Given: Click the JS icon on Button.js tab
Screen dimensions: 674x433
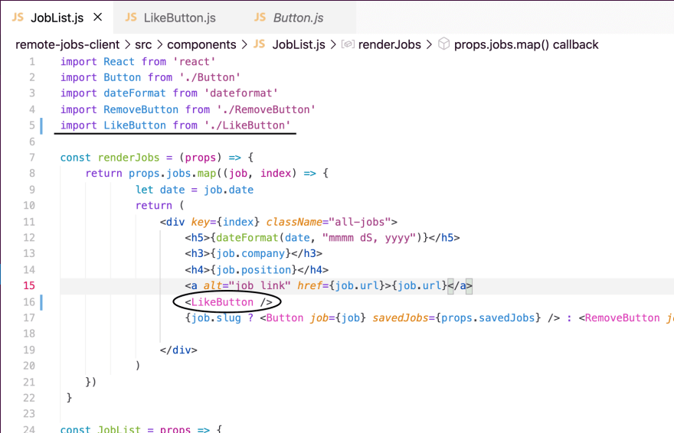Looking at the screenshot, I should tap(260, 17).
